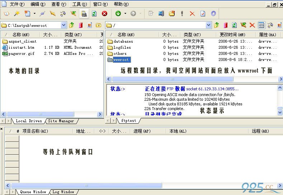Image resolution: width=283 pixels, height=195 pixels.
Task: Click the green download arrow icon
Action: point(118,14)
